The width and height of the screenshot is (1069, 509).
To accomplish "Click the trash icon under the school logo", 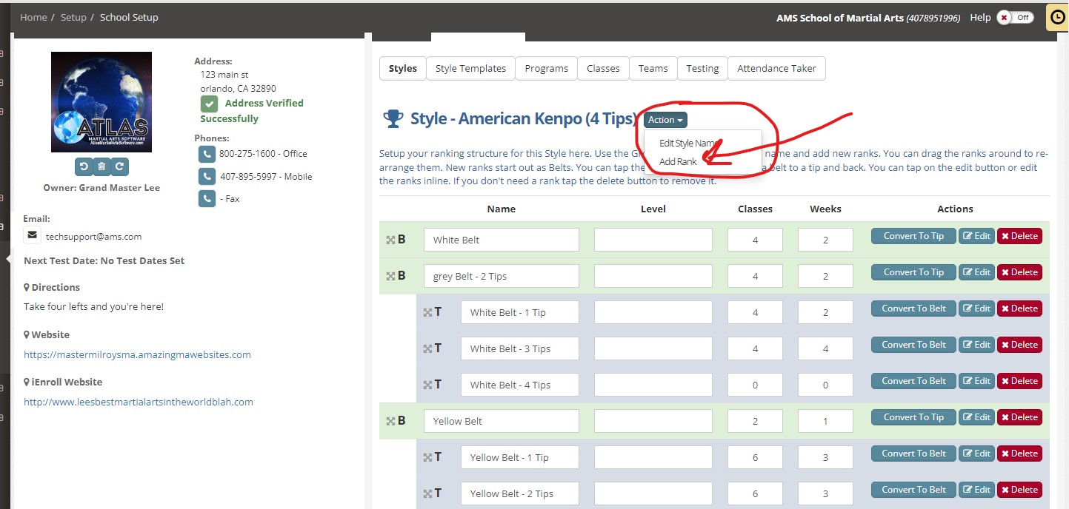I will (x=101, y=166).
